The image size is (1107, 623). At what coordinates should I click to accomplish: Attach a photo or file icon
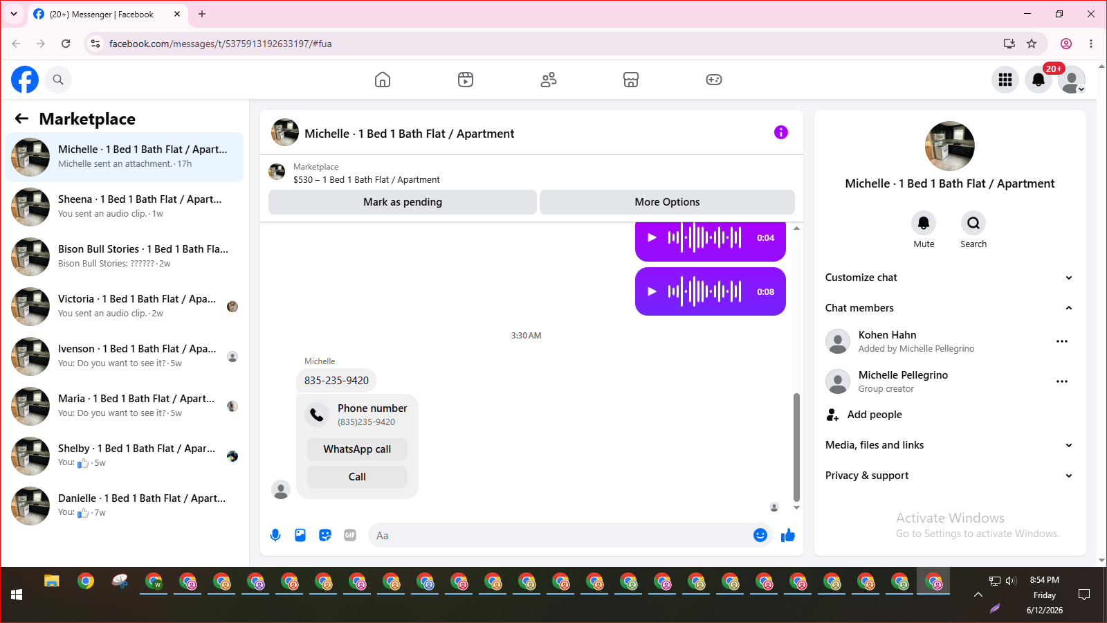[x=300, y=535]
